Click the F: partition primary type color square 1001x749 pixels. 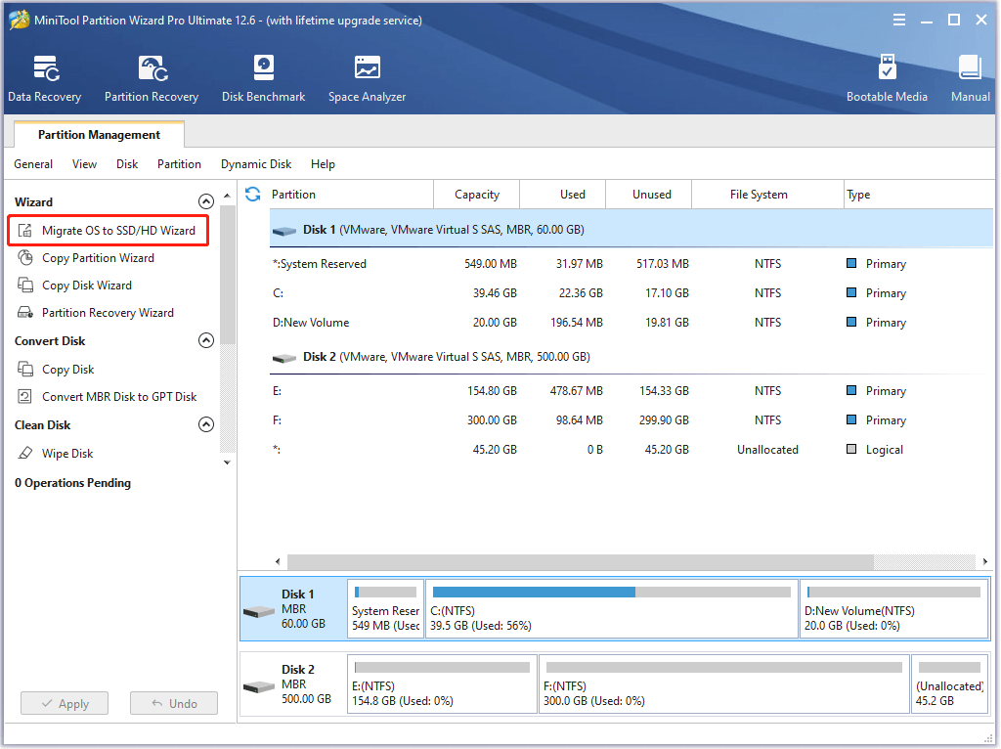pyautogui.click(x=851, y=419)
